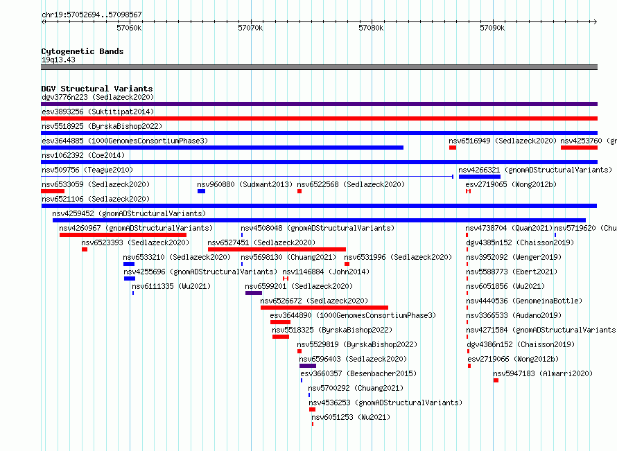Click the purple nsv6599201 variant bar

click(x=254, y=293)
